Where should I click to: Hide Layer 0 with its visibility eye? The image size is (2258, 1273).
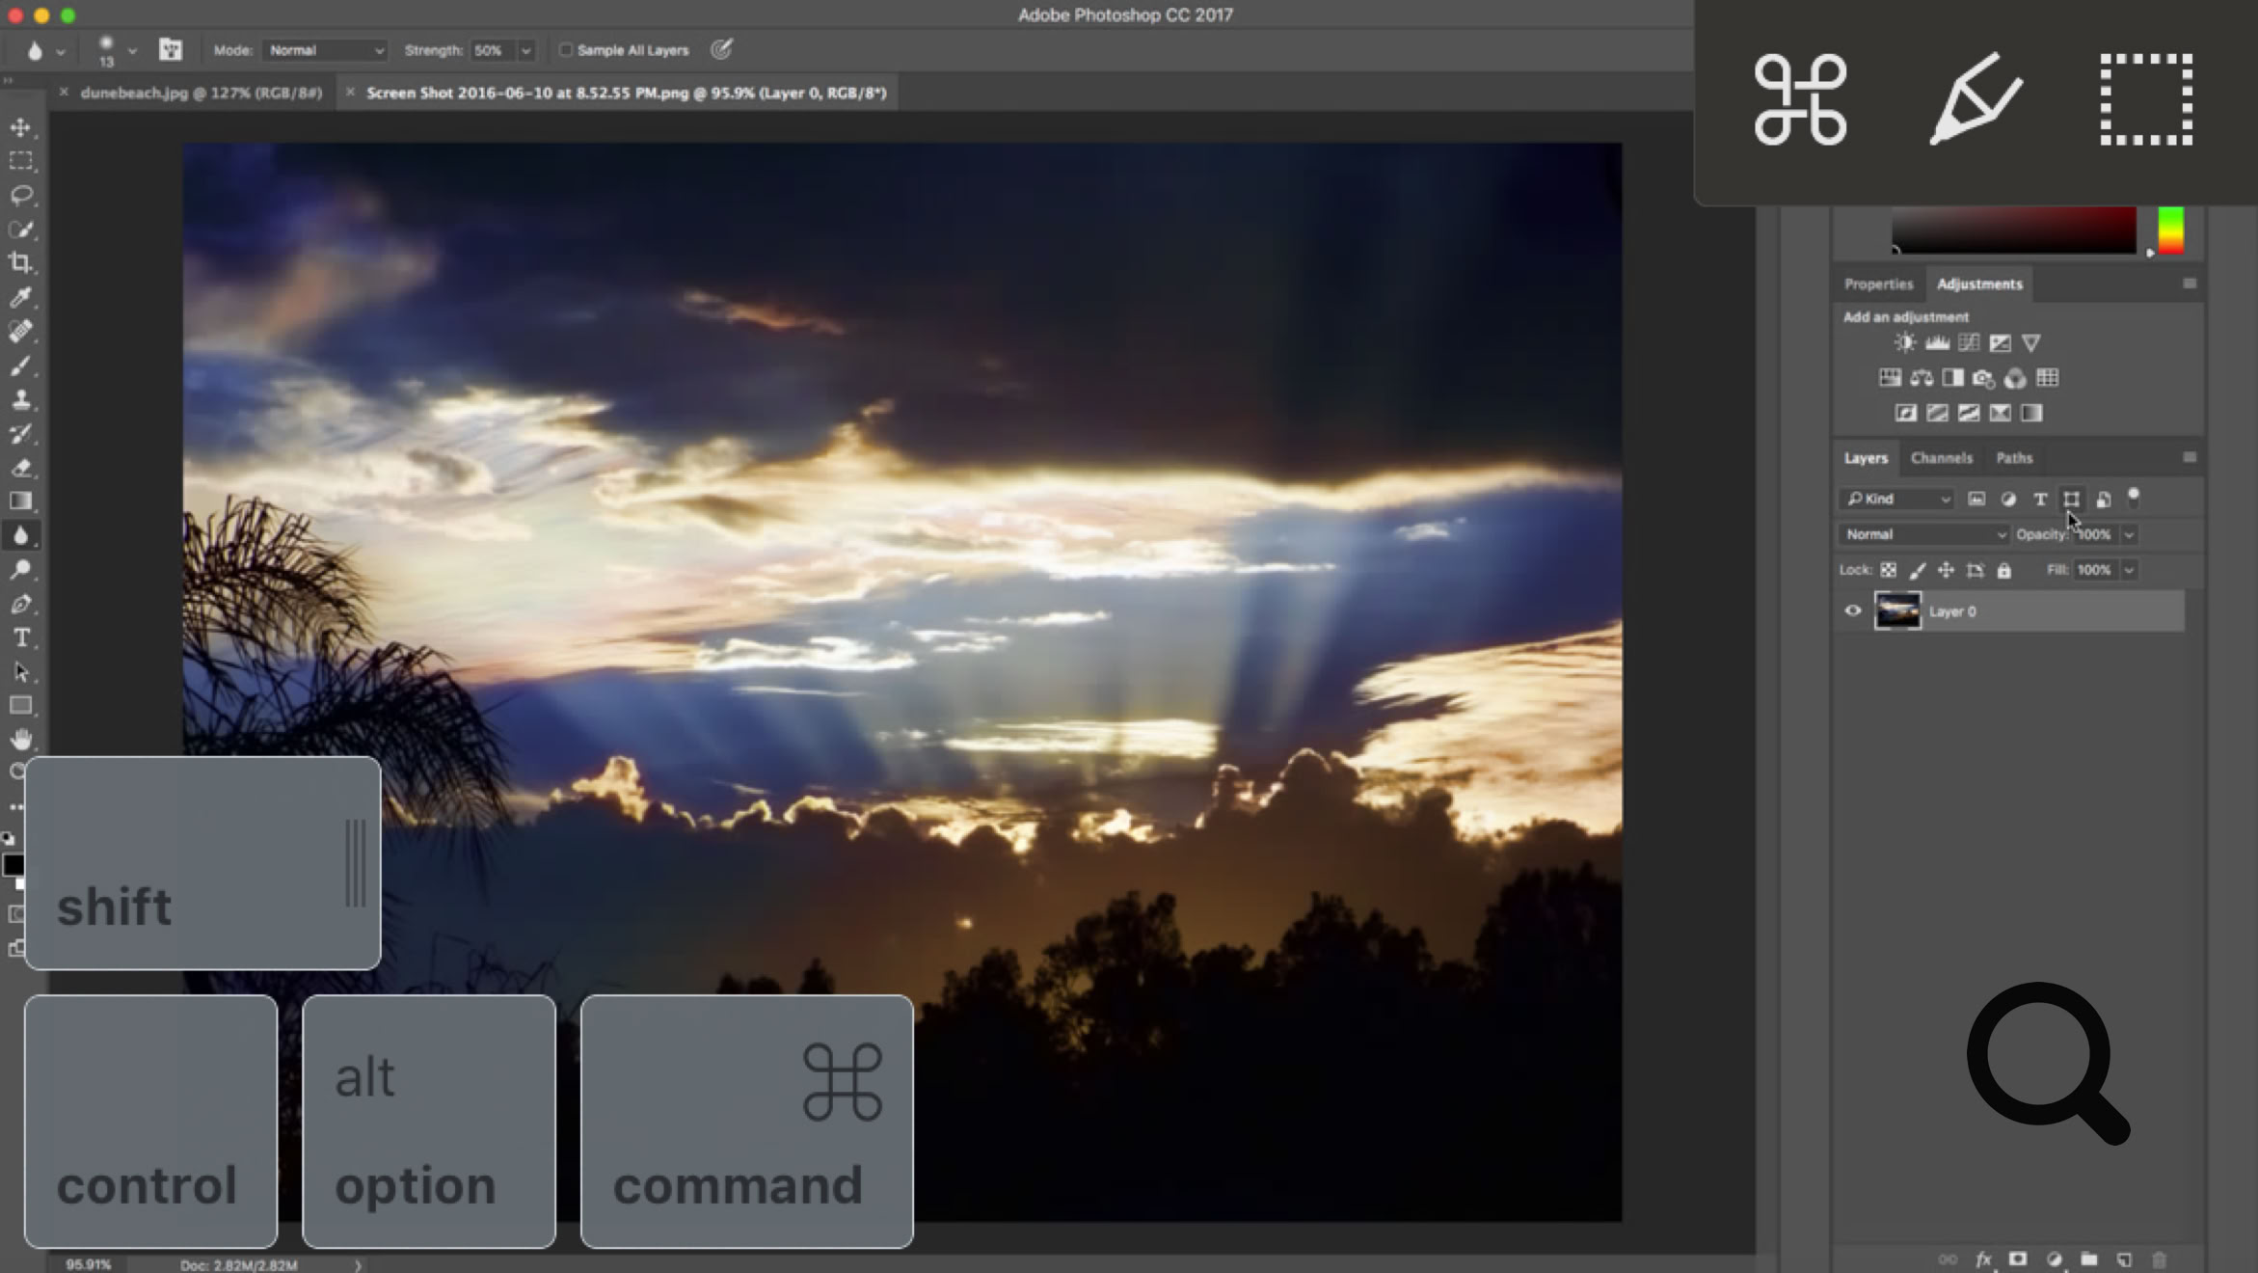pyautogui.click(x=1852, y=610)
